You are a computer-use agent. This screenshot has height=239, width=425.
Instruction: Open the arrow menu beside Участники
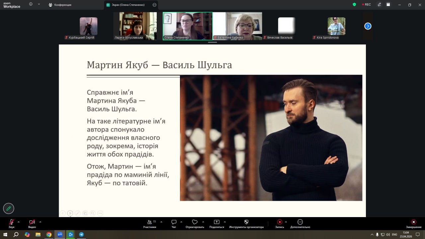[x=161, y=222]
